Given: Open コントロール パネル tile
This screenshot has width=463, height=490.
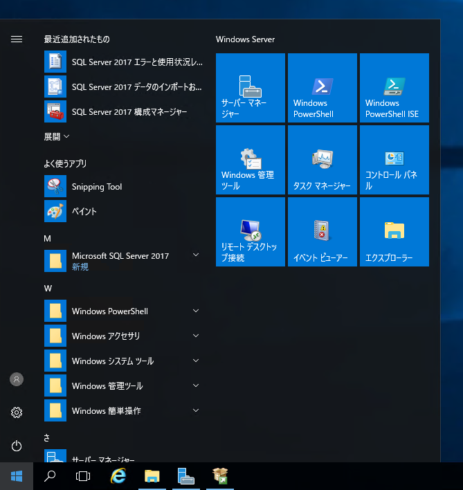Looking at the screenshot, I should click(394, 160).
